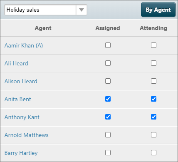Check Attending for Ali Heard

[x=153, y=63]
